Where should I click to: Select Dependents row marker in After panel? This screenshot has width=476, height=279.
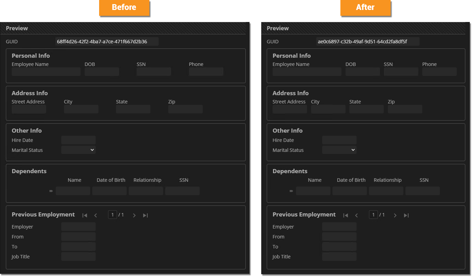291,191
